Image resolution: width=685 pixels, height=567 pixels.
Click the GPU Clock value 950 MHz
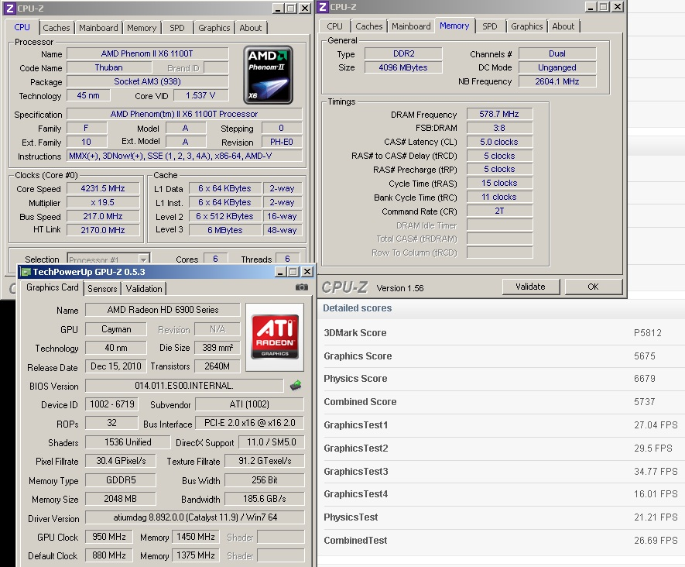coord(109,537)
